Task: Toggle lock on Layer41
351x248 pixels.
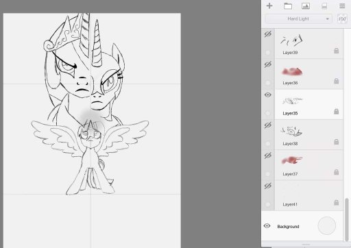Action: pos(336,203)
